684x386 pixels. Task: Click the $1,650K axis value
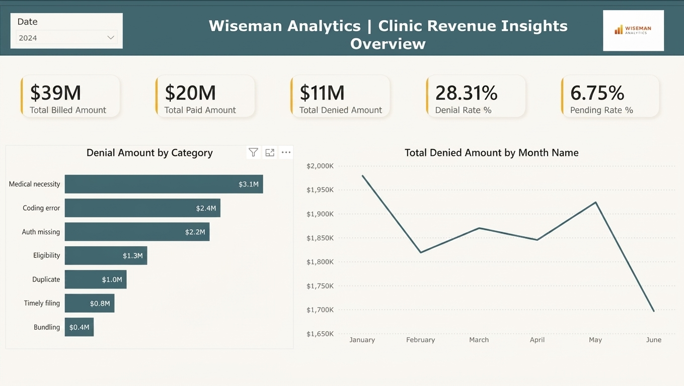(320, 334)
